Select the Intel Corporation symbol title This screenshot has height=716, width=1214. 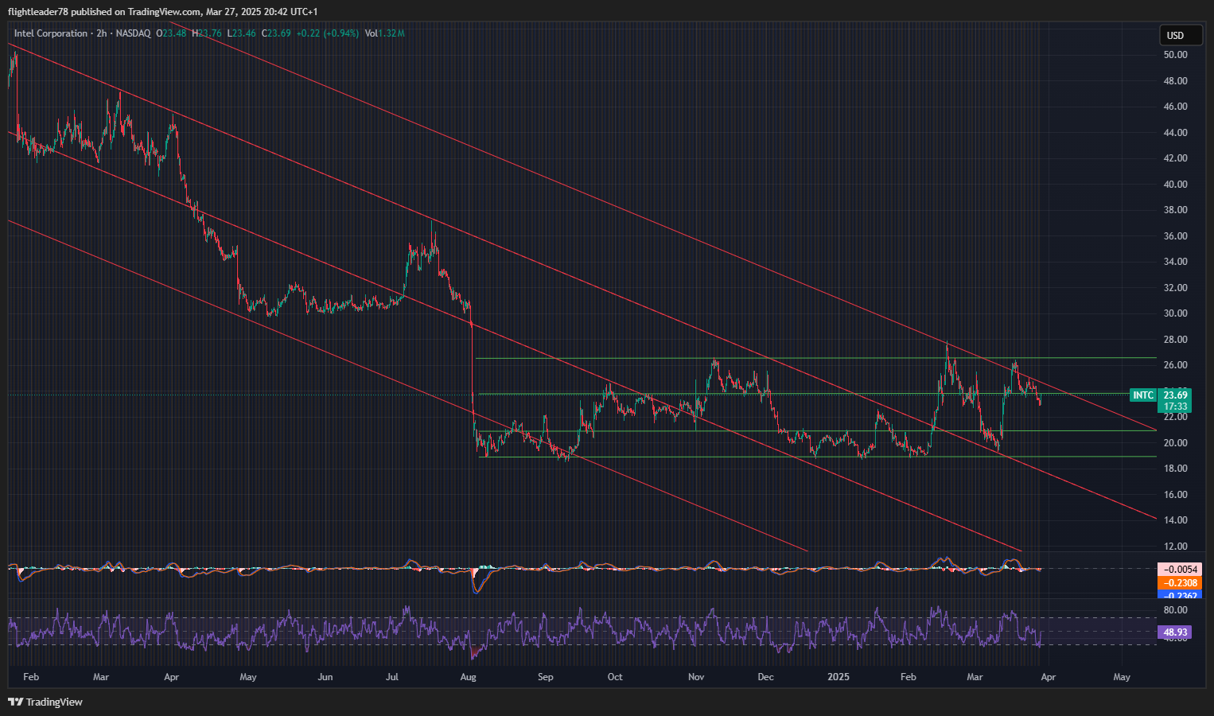(51, 33)
